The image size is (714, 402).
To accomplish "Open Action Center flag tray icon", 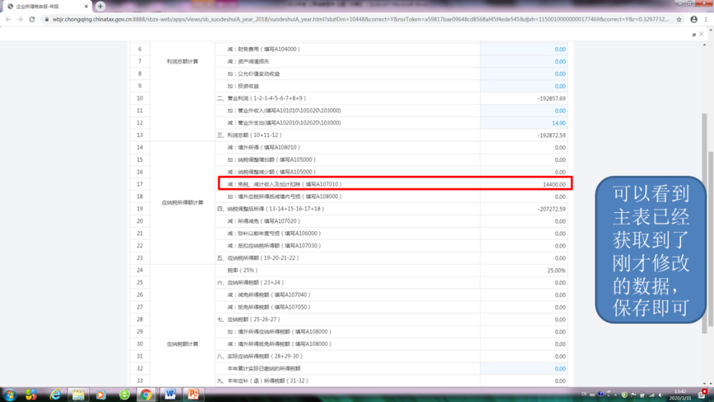I will (x=633, y=395).
